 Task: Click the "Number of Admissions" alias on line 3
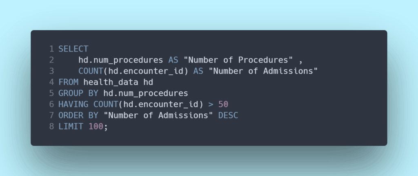pyautogui.click(x=263, y=71)
